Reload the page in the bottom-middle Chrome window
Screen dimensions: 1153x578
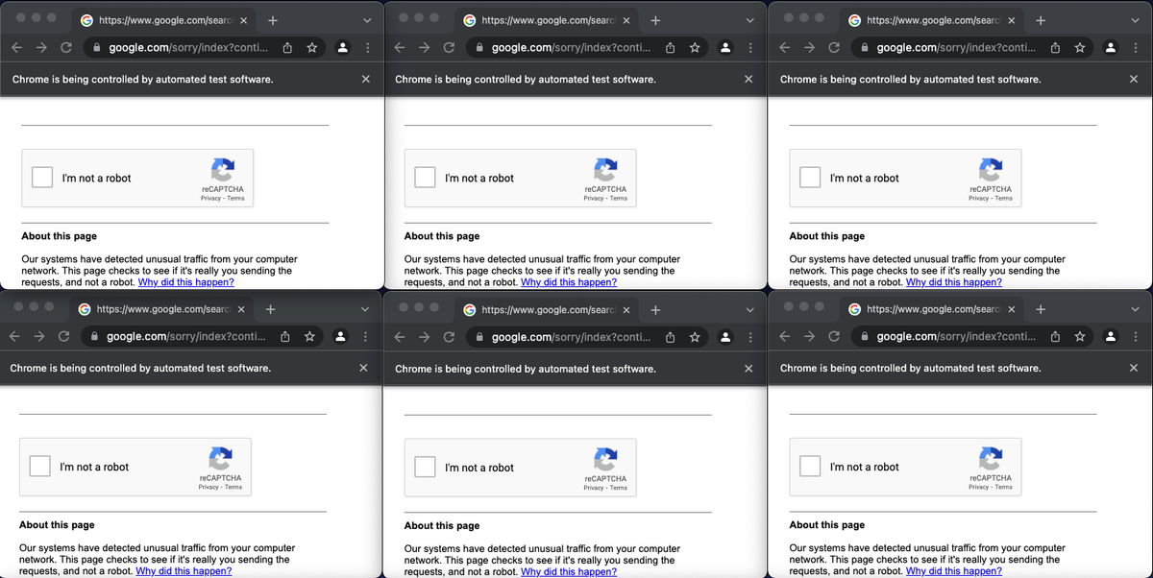(x=449, y=337)
